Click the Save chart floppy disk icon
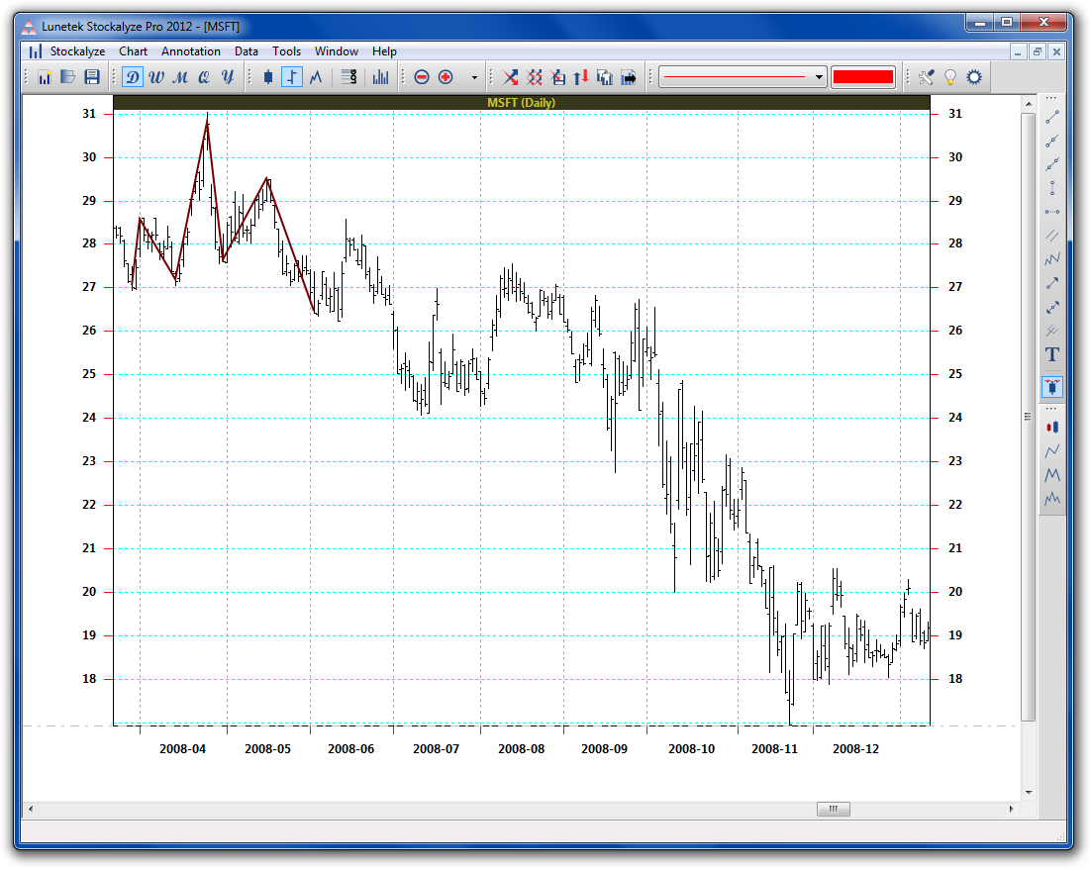The image size is (1092, 869). (x=92, y=77)
